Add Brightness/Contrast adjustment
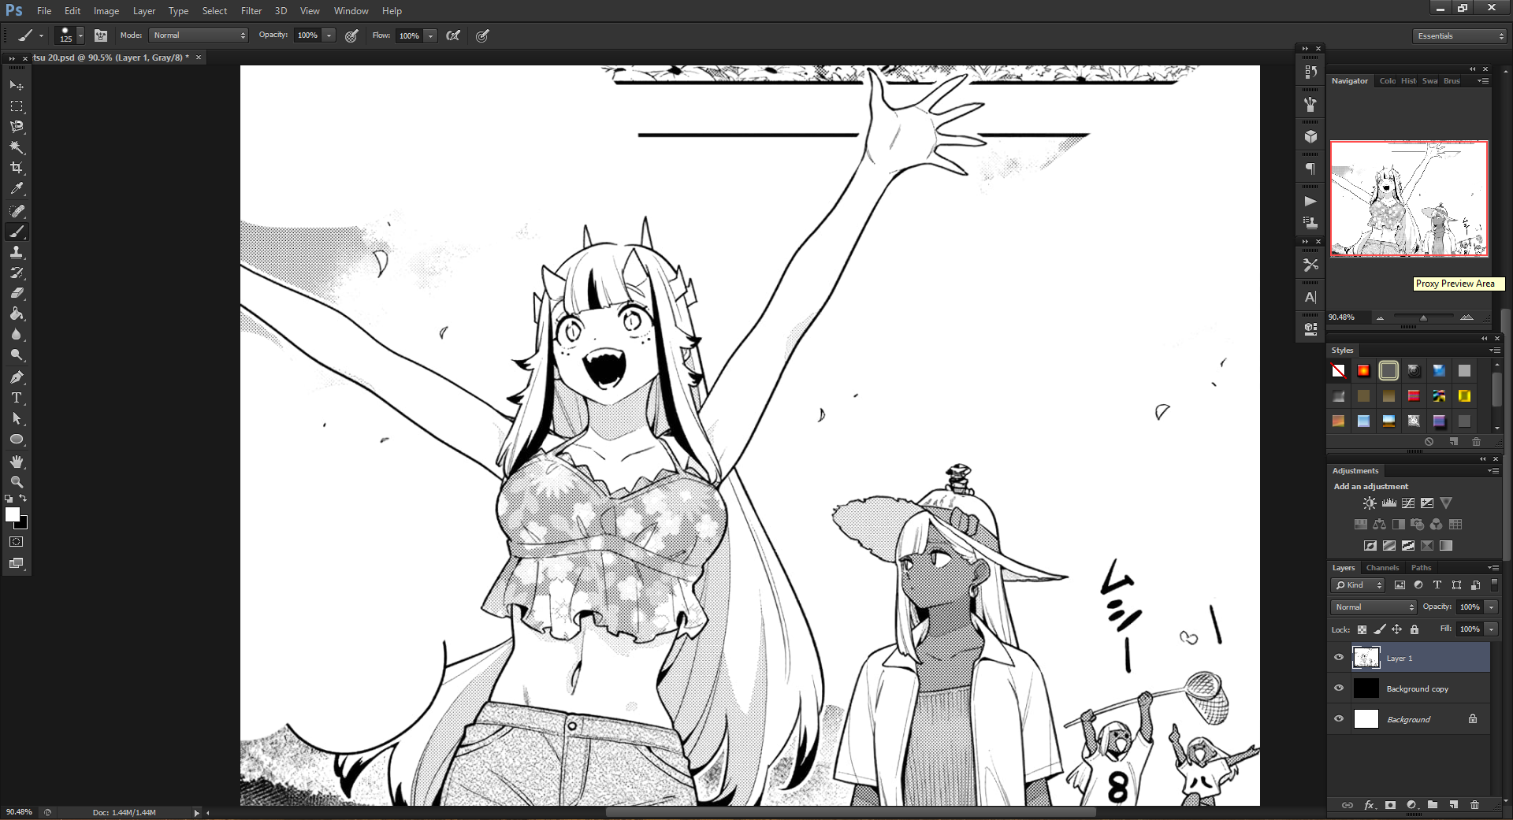Image resolution: width=1513 pixels, height=820 pixels. click(x=1370, y=503)
